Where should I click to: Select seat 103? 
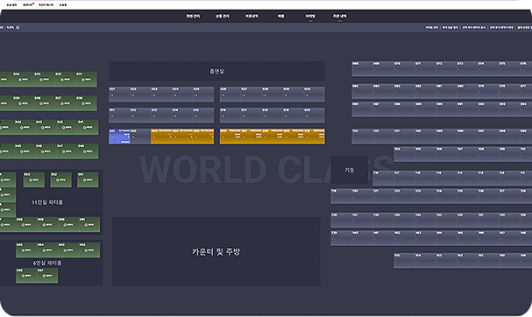362,137
